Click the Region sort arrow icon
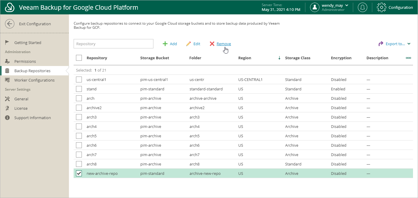Viewport: 418px width, 198px height. (279, 58)
